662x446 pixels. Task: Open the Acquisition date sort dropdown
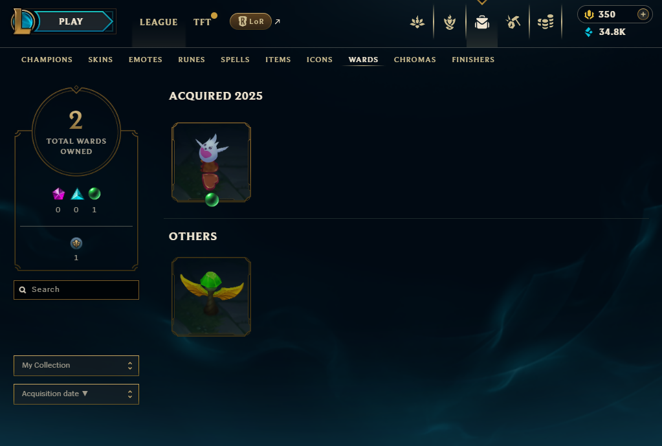(x=76, y=394)
